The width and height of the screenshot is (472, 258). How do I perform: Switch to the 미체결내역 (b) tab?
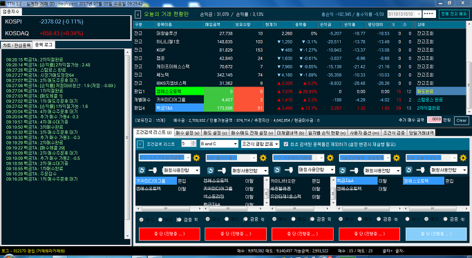tap(290, 133)
